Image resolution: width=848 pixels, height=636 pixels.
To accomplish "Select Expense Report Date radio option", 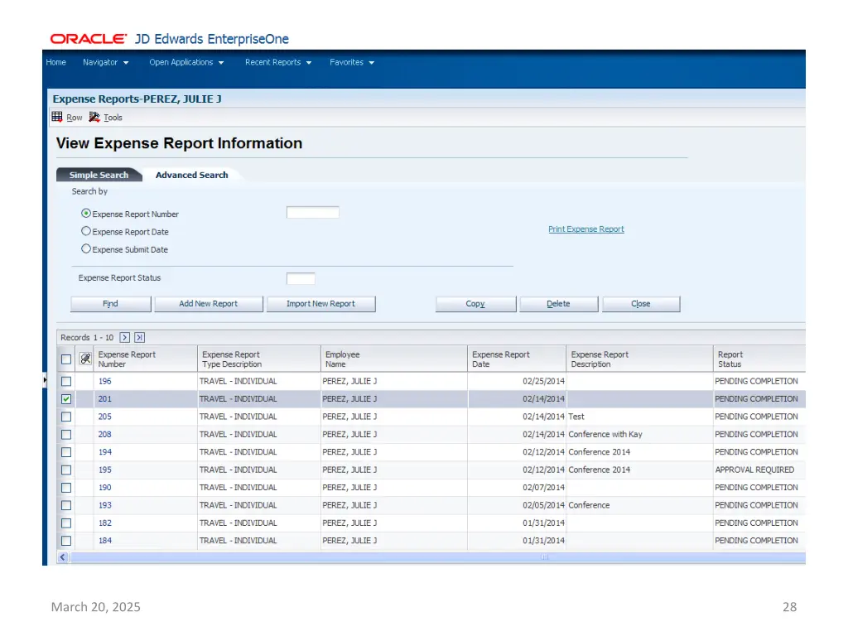I will [x=86, y=231].
